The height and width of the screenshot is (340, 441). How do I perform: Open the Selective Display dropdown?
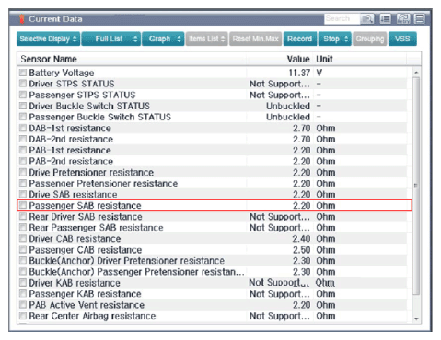click(48, 39)
